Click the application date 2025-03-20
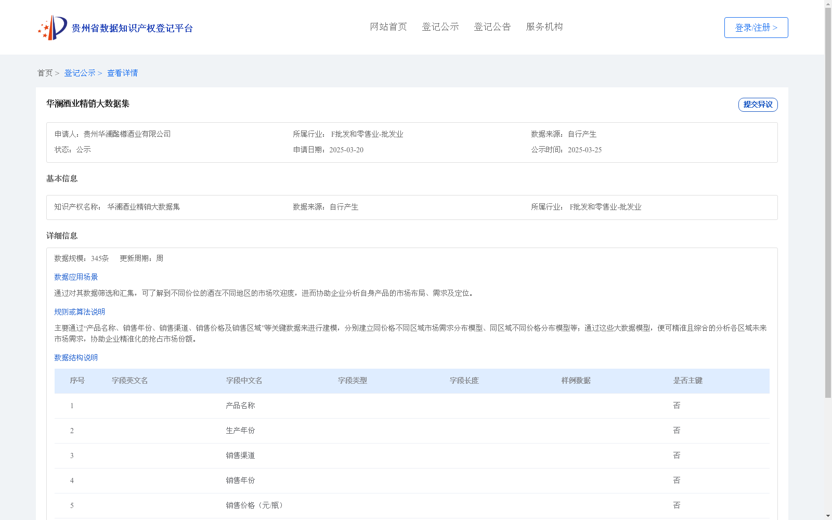This screenshot has height=520, width=832. coord(346,150)
